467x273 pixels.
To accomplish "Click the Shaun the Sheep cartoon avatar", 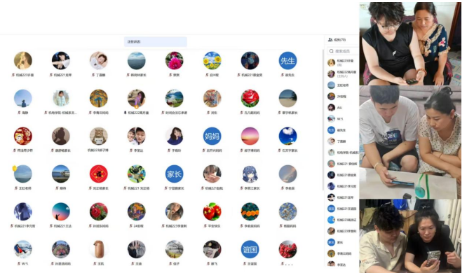I will pyautogui.click(x=137, y=174).
